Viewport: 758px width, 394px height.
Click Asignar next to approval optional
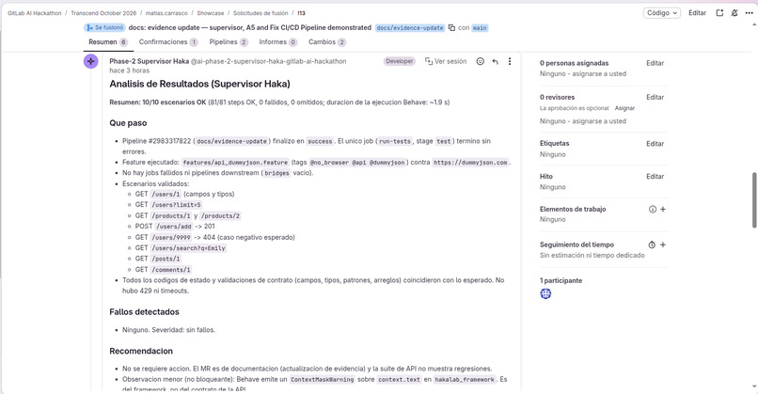624,108
